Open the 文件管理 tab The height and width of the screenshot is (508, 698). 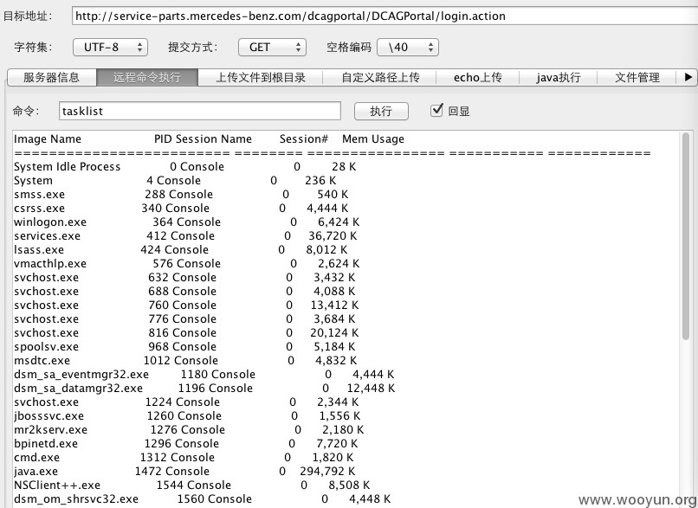[x=637, y=77]
